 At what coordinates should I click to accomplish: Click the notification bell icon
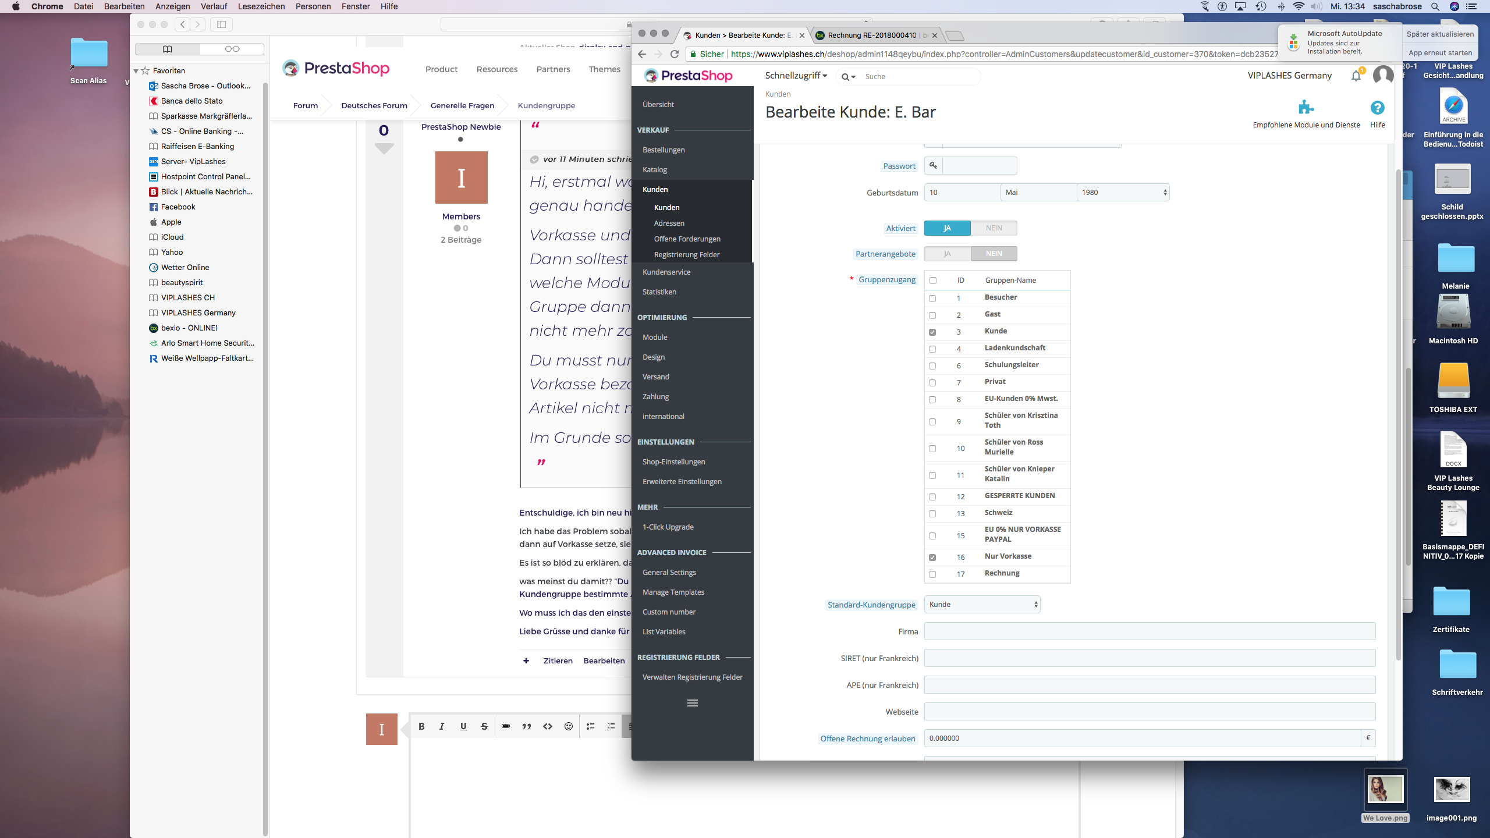[1356, 76]
